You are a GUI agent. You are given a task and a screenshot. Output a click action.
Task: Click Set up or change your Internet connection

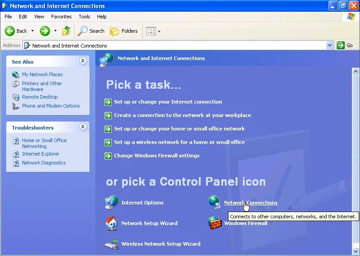(168, 102)
